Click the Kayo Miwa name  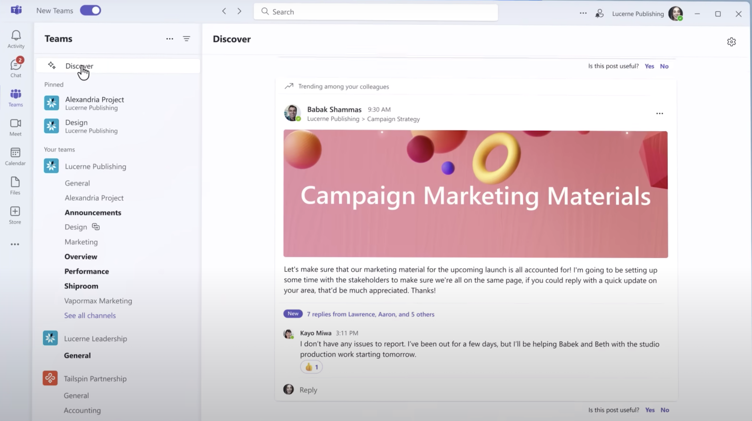point(315,333)
